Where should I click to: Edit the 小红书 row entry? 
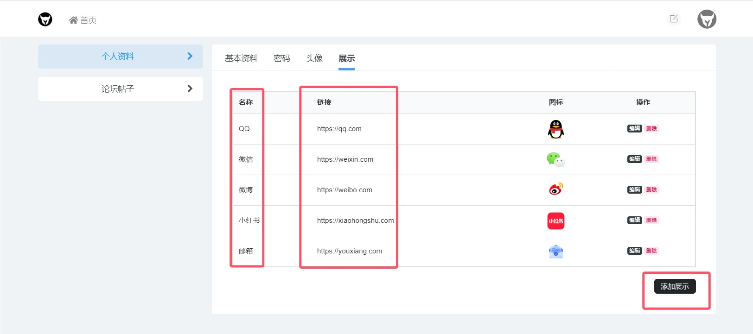pyautogui.click(x=634, y=221)
